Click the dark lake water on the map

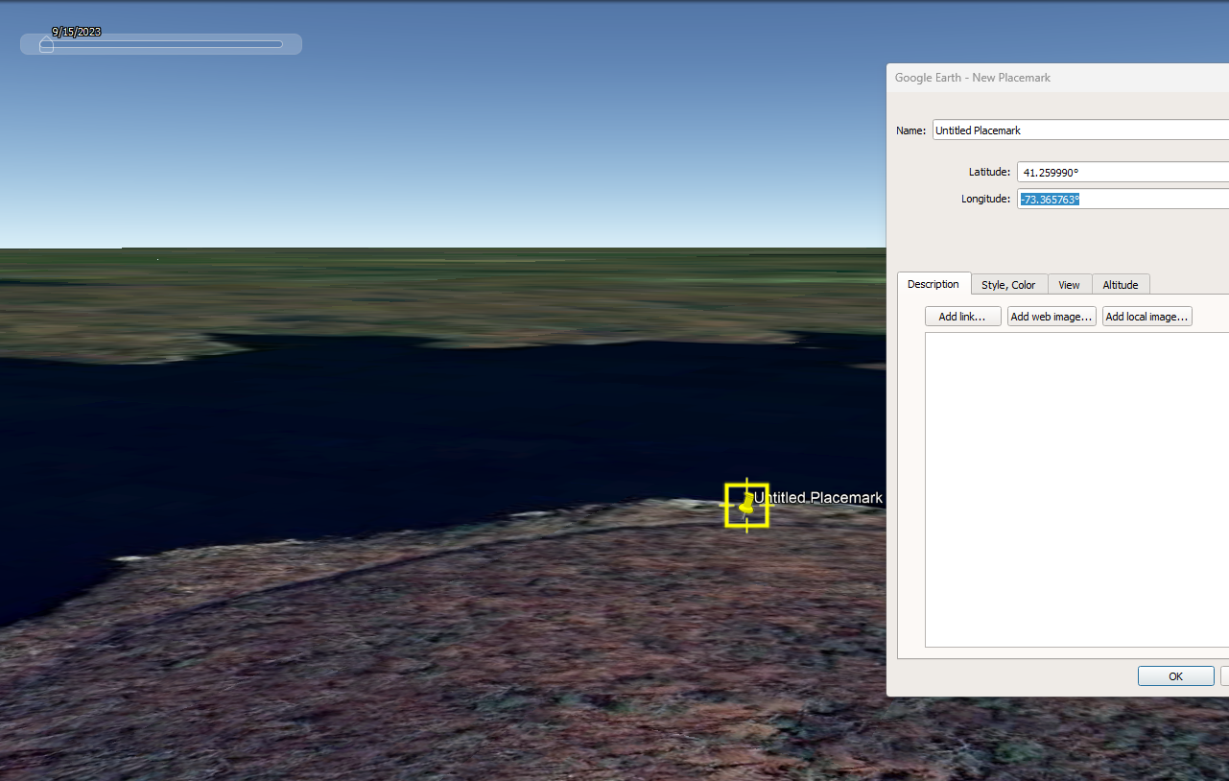tap(384, 432)
